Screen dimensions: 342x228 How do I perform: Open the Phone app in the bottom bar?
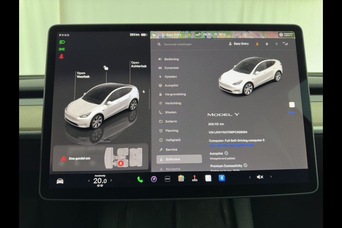tap(140, 179)
